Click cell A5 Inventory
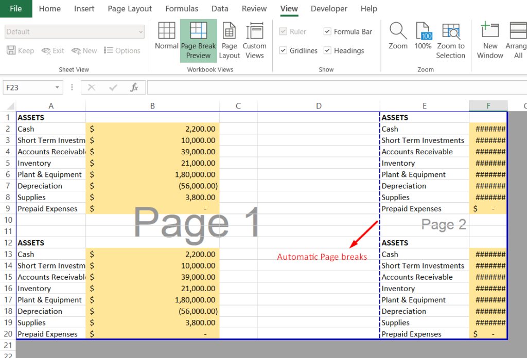Image resolution: width=527 pixels, height=358 pixels. [51, 163]
